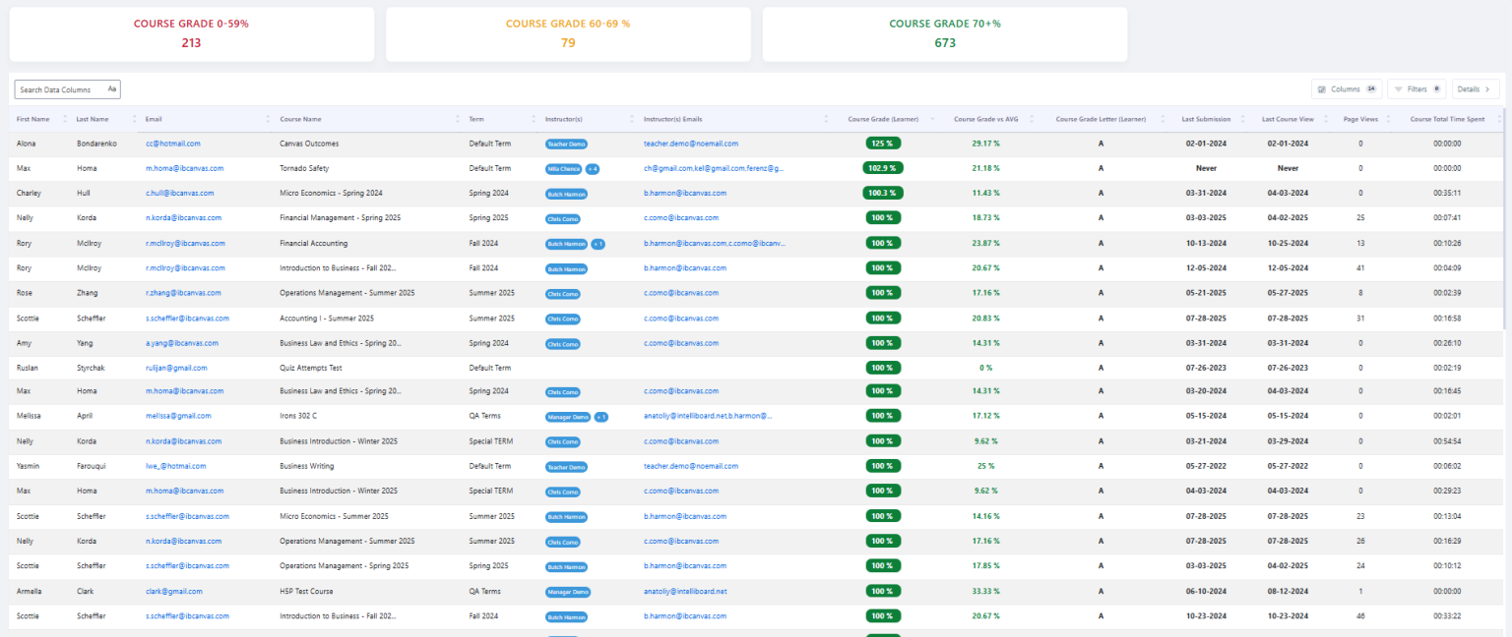This screenshot has width=1512, height=637.
Task: Open email link cc@hotmail.com
Action: pyautogui.click(x=172, y=144)
